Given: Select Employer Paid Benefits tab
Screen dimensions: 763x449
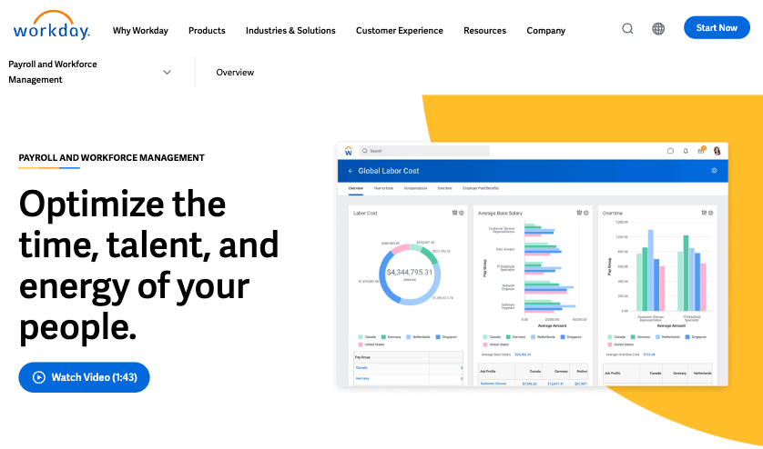Looking at the screenshot, I should [480, 188].
